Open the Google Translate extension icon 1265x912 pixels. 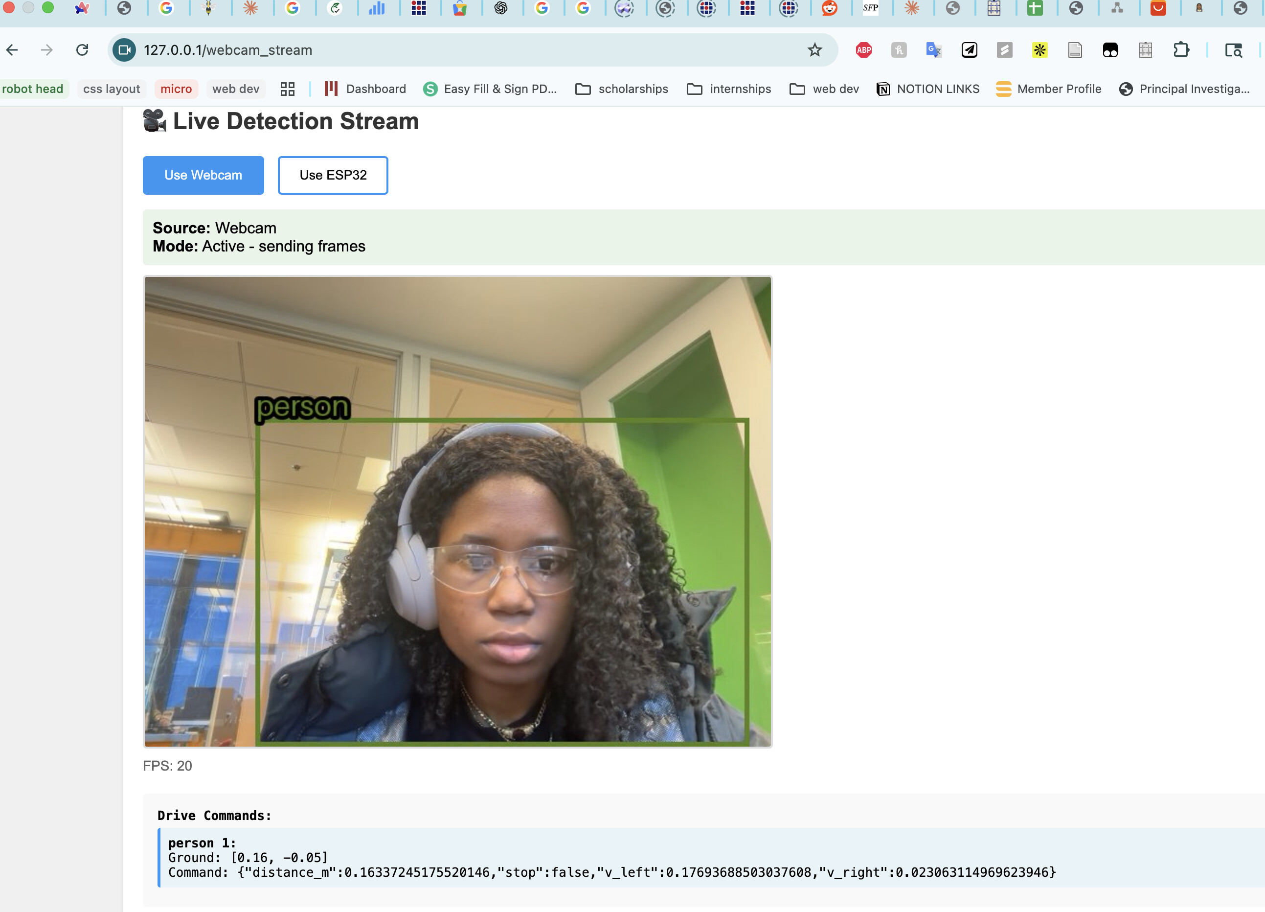(x=934, y=50)
